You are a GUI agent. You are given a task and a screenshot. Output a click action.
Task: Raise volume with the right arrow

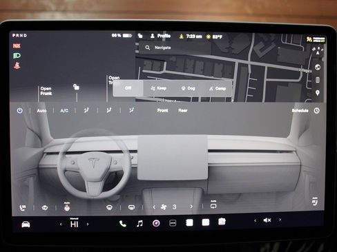click(x=280, y=220)
